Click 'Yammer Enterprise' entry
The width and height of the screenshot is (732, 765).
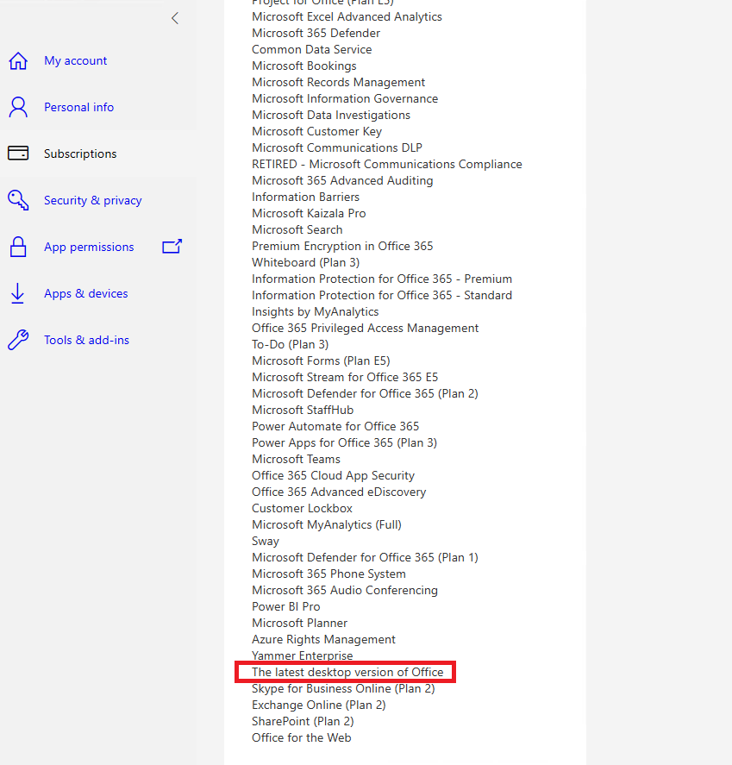303,655
